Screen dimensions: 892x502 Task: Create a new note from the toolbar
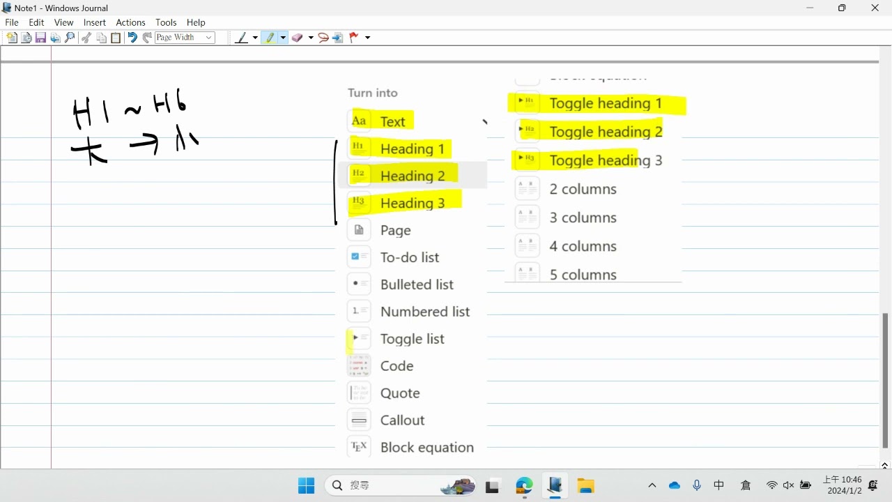(x=12, y=38)
